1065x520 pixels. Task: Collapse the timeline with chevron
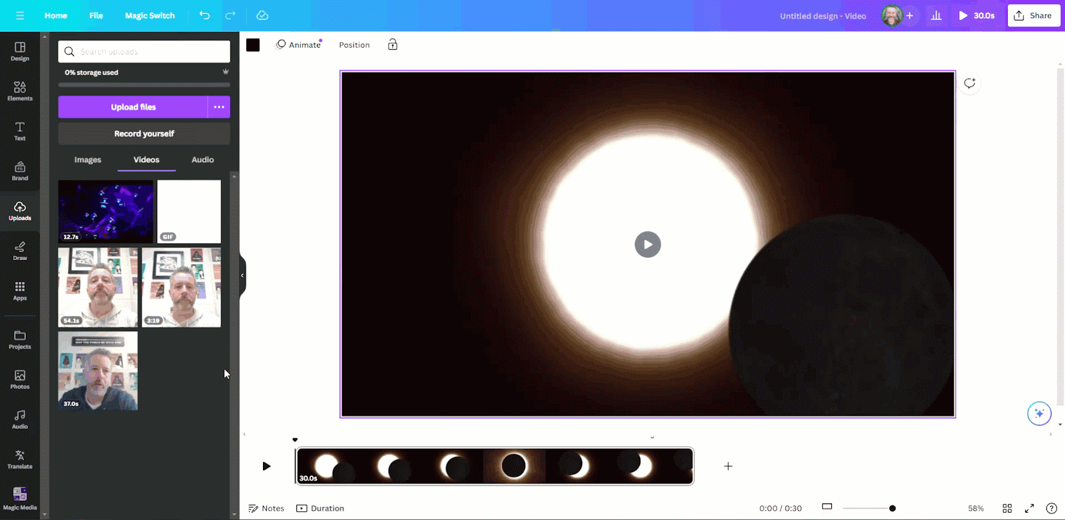[x=652, y=438]
